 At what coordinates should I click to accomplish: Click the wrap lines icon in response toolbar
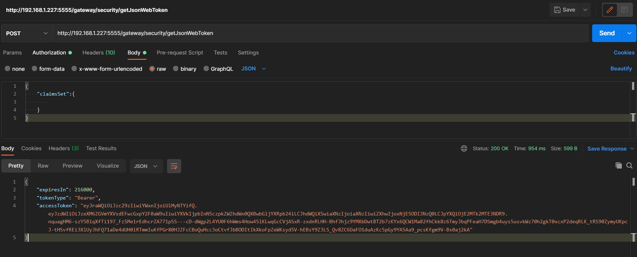(x=174, y=166)
